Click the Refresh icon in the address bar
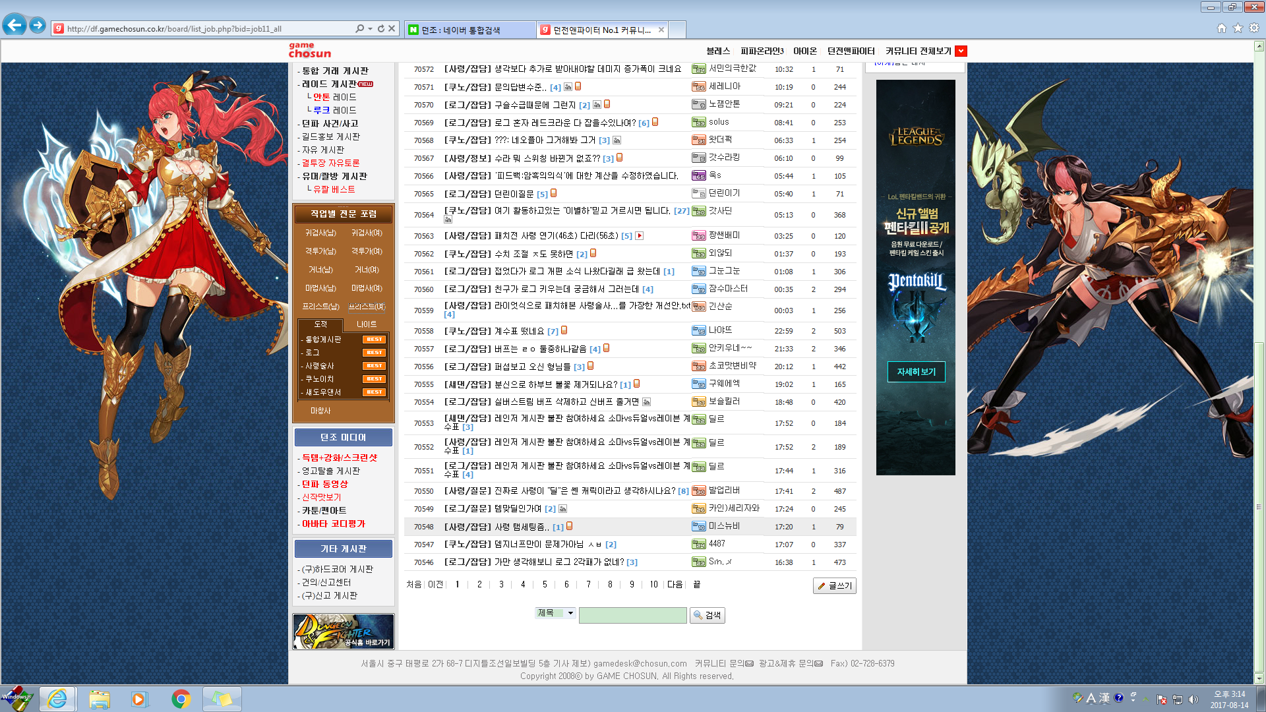Screen dimensions: 1266x712 [380, 29]
